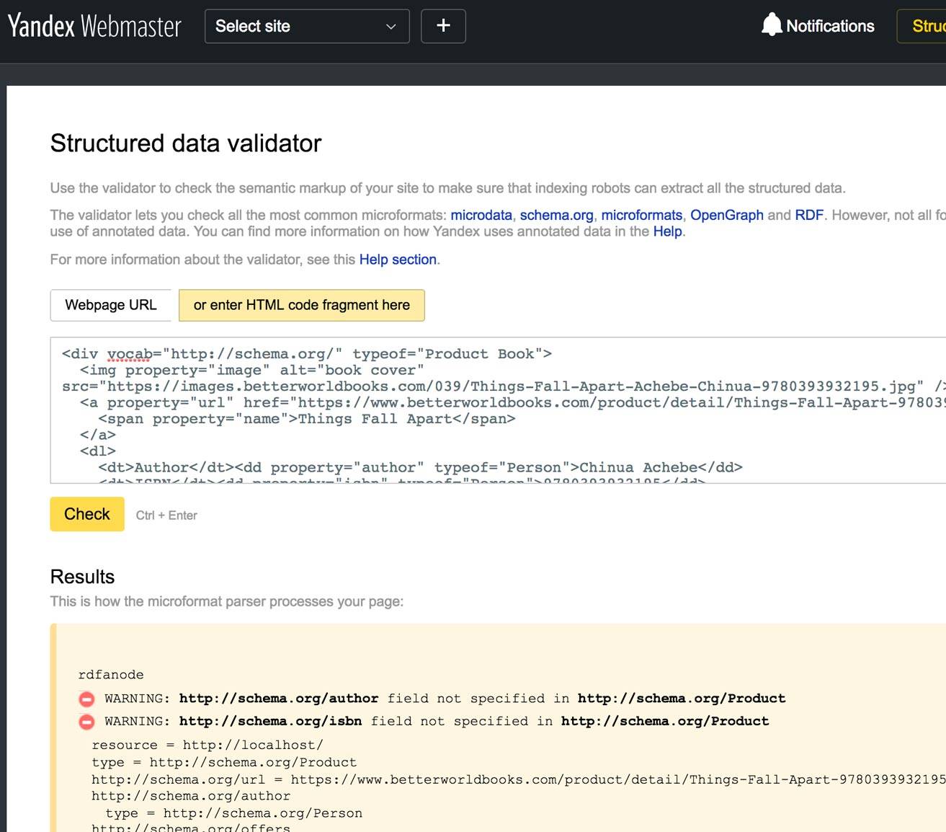This screenshot has height=832, width=946.
Task: Click 'type = http://schema.org/Person' line
Action: (233, 813)
